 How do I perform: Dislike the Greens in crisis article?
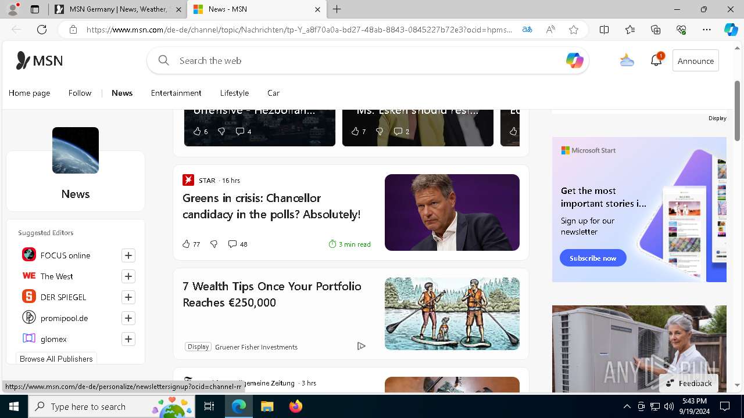tap(214, 244)
